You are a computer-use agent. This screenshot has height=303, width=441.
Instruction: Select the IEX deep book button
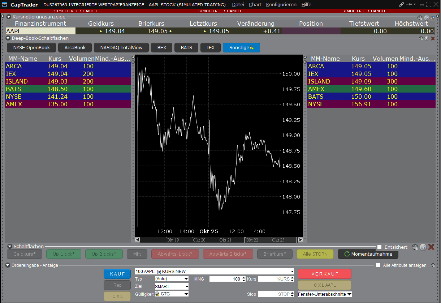[x=211, y=47]
